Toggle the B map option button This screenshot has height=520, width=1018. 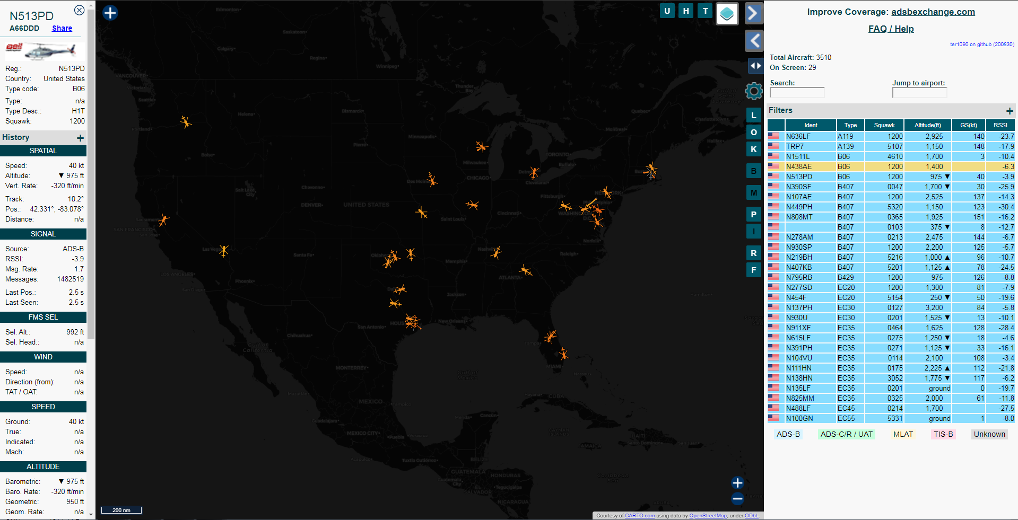pyautogui.click(x=754, y=171)
